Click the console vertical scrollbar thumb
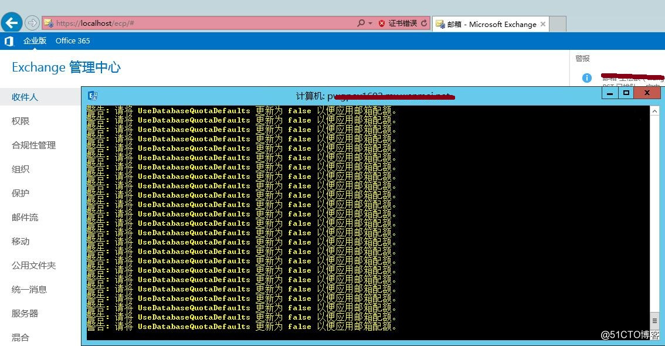 tap(655, 321)
